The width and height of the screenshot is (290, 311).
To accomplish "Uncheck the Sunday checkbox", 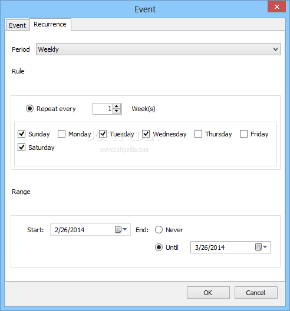I will pos(21,134).
